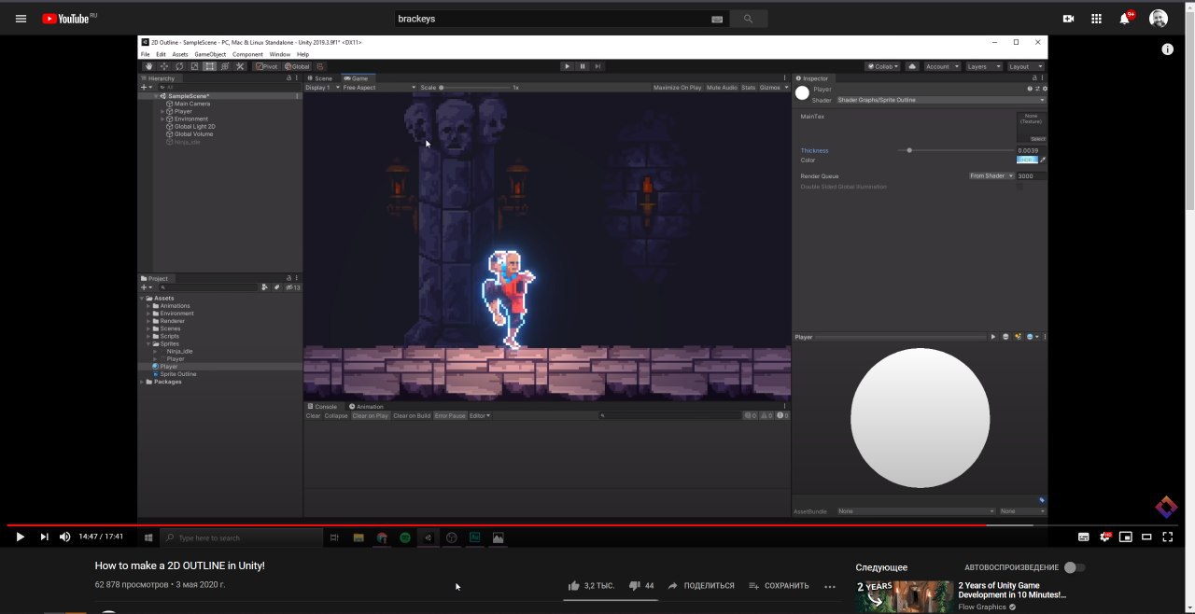The height and width of the screenshot is (614, 1195).
Task: Lock the Inspector panel
Action: click(x=1033, y=78)
